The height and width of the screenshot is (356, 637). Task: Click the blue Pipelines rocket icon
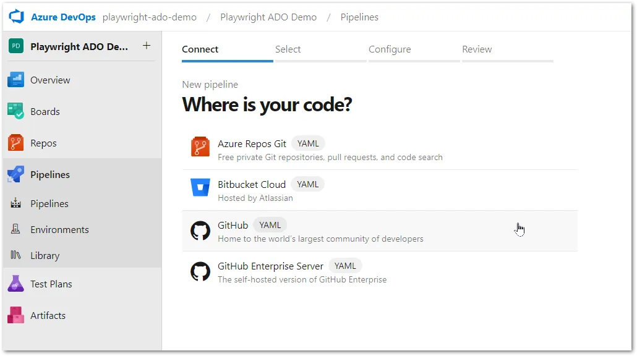[x=16, y=174]
